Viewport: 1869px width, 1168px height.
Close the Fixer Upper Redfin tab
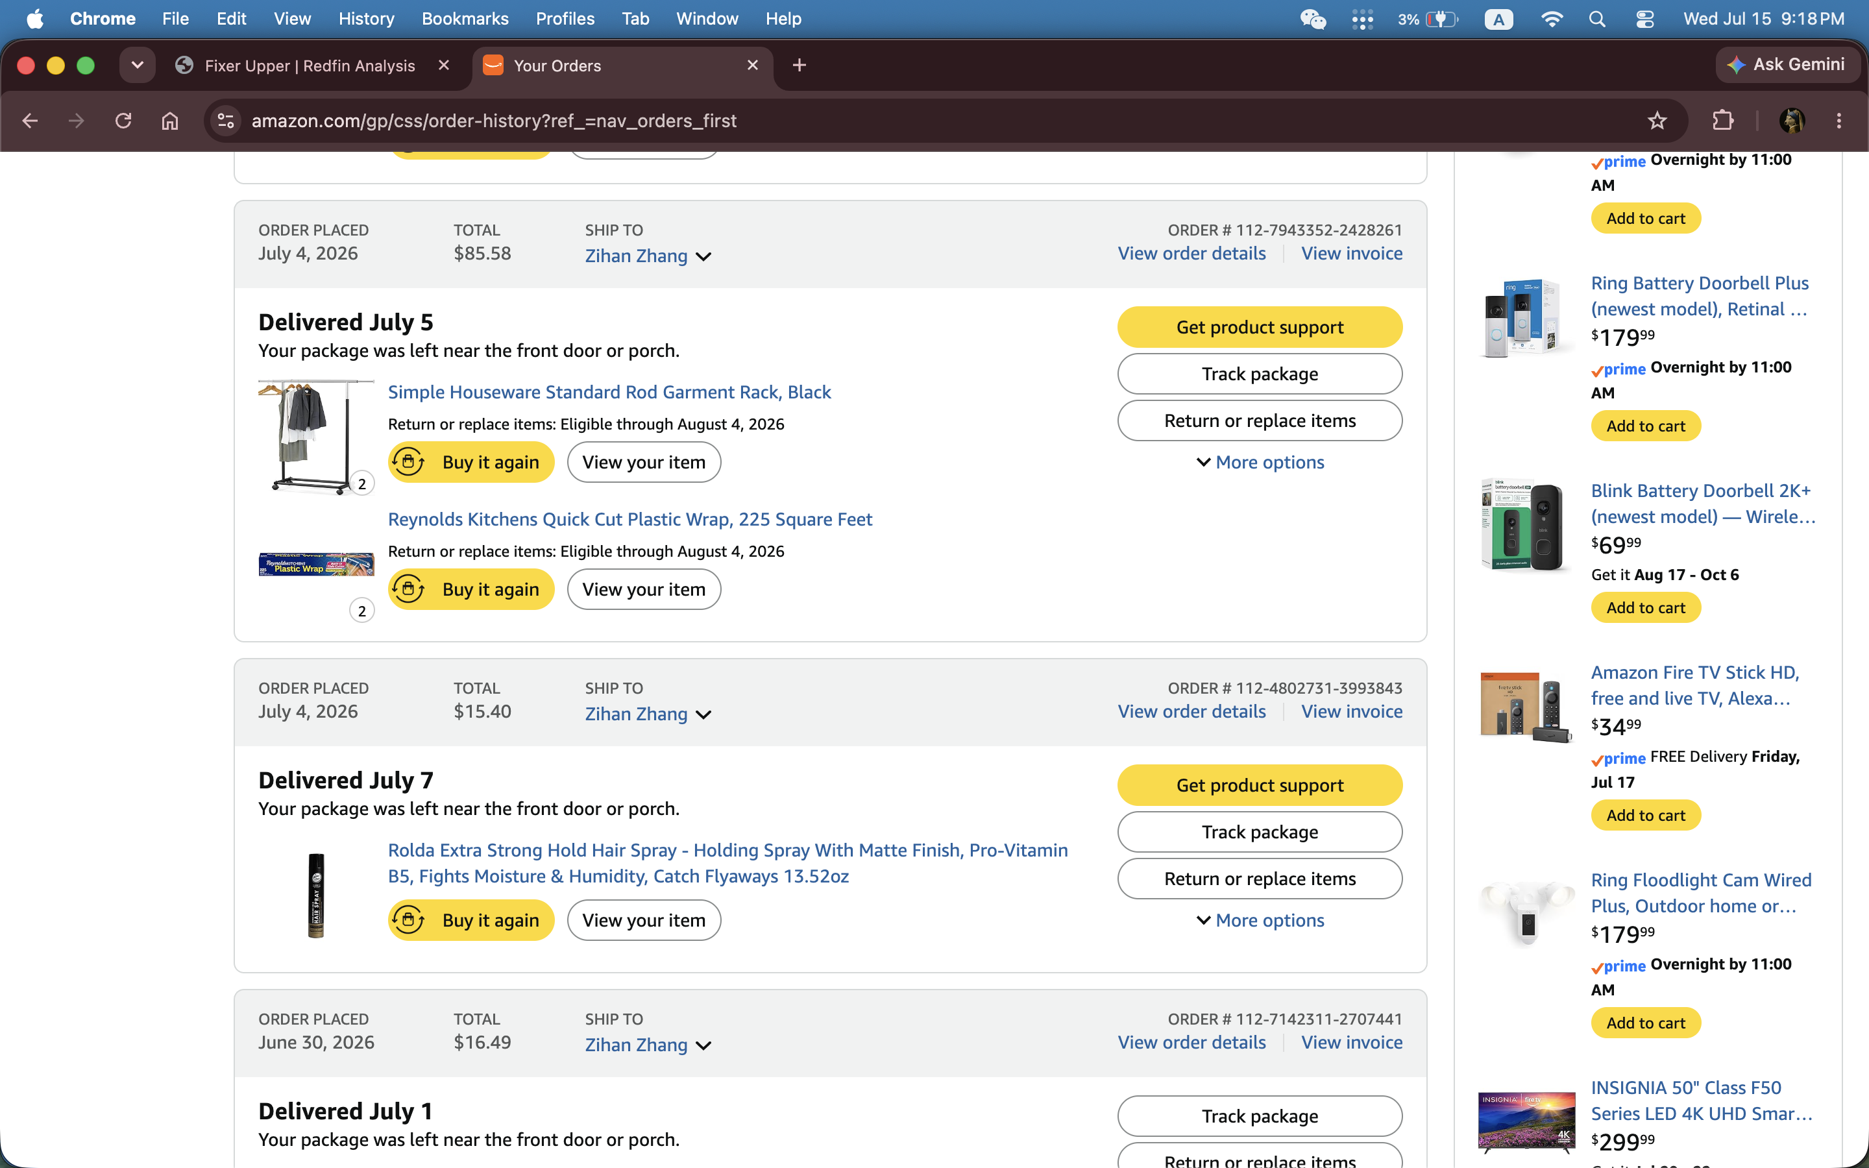click(443, 66)
